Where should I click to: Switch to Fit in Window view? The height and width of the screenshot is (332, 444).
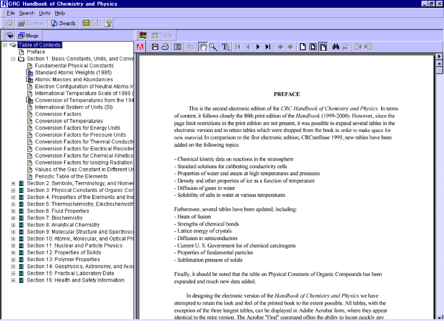pos(313,47)
